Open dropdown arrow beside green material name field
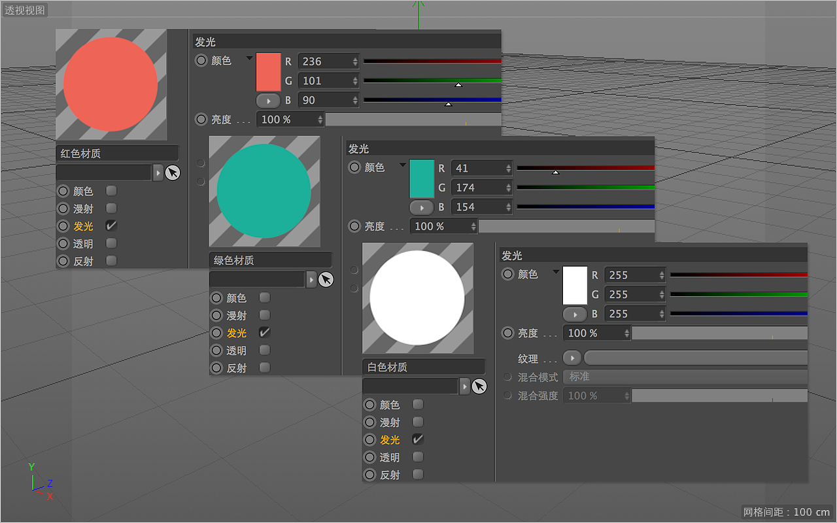This screenshot has width=837, height=523. click(x=311, y=280)
